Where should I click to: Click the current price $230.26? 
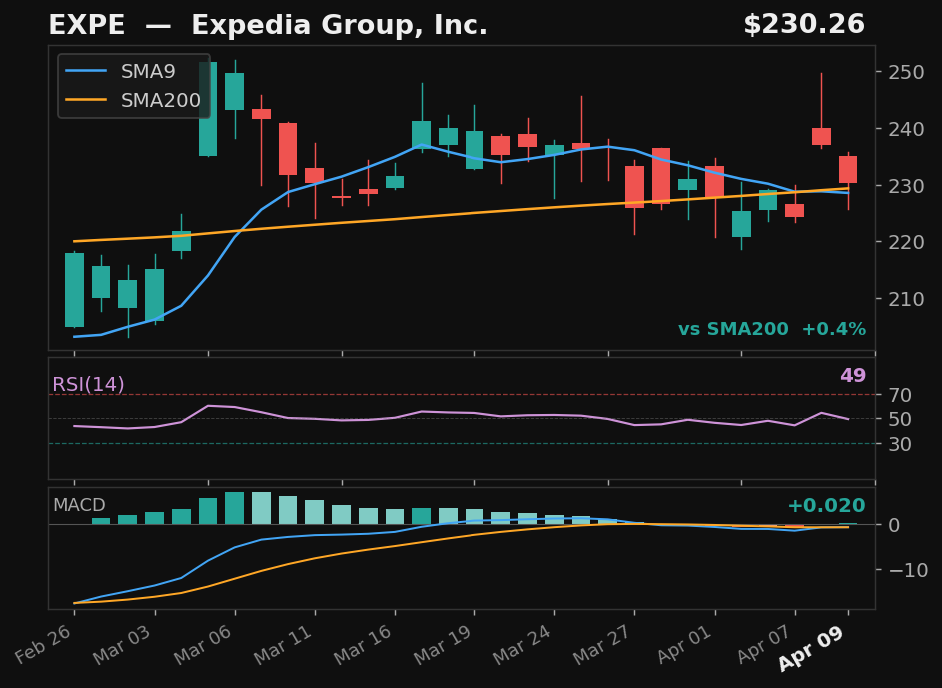[806, 24]
